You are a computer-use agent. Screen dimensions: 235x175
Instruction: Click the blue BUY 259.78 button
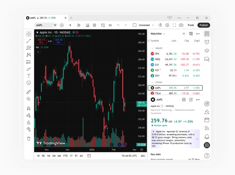pyautogui.click(x=59, y=41)
